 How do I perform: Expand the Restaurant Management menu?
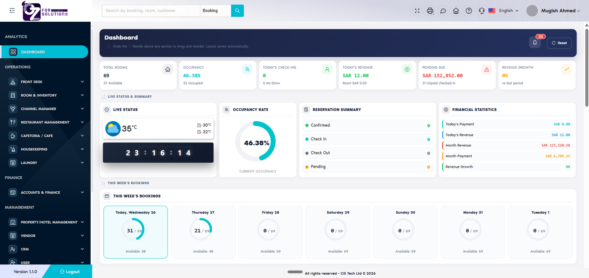coord(46,122)
